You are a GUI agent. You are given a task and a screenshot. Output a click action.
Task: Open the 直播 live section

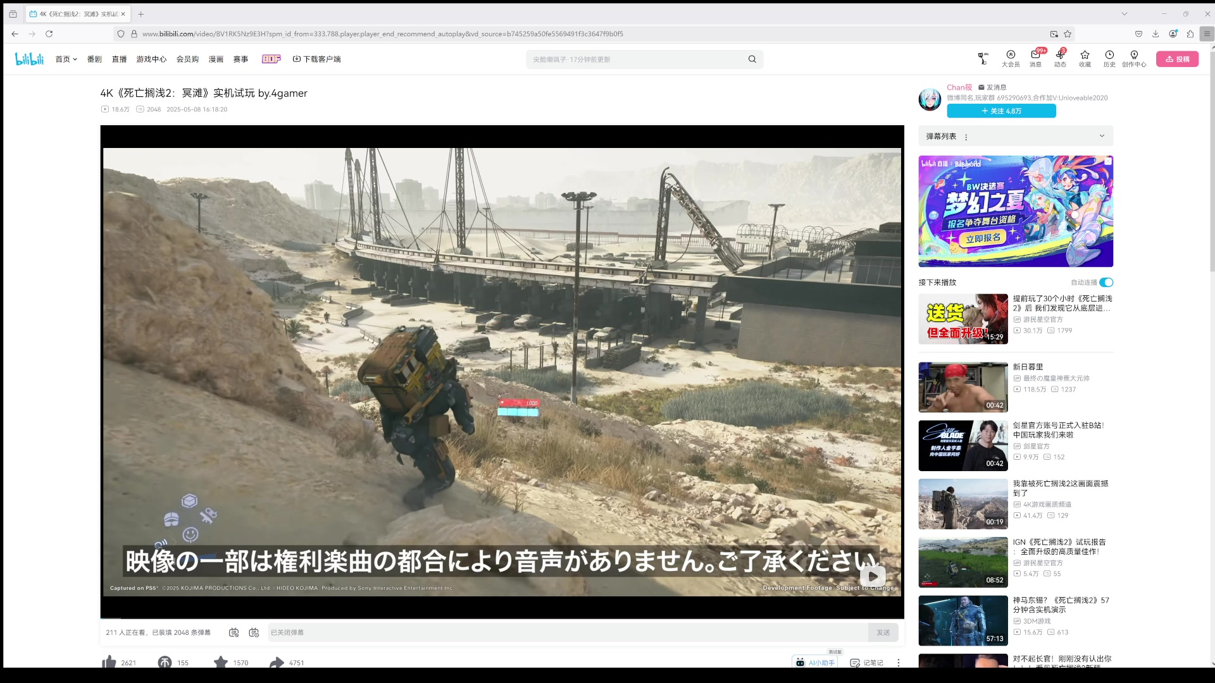119,59
